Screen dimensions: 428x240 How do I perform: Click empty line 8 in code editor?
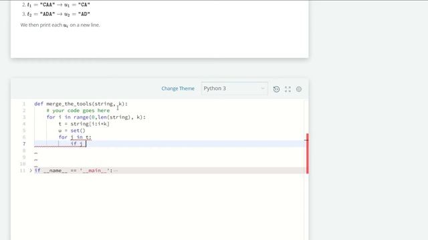(169, 151)
